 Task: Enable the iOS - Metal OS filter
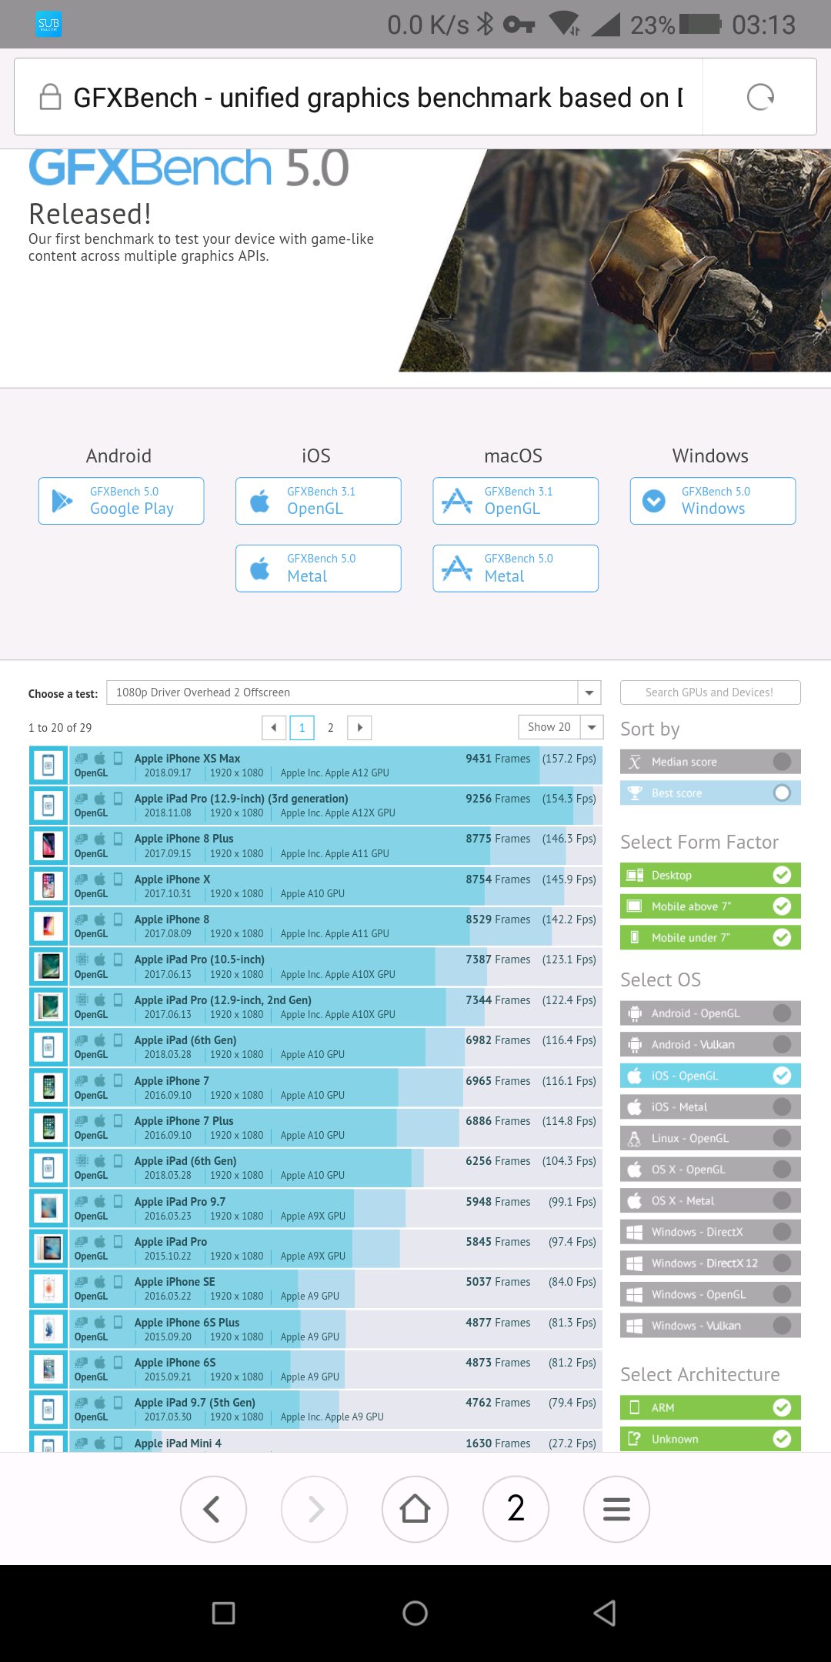click(x=710, y=1106)
